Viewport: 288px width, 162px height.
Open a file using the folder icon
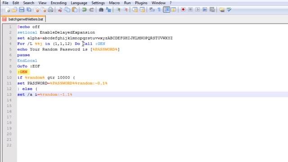pyautogui.click(x=14, y=10)
